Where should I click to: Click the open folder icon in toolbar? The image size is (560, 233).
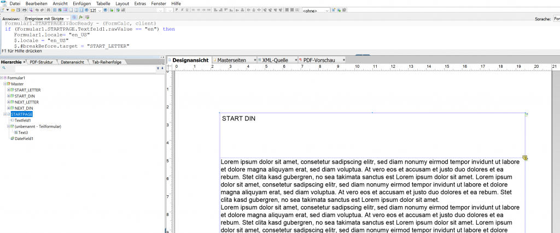tap(11, 10)
